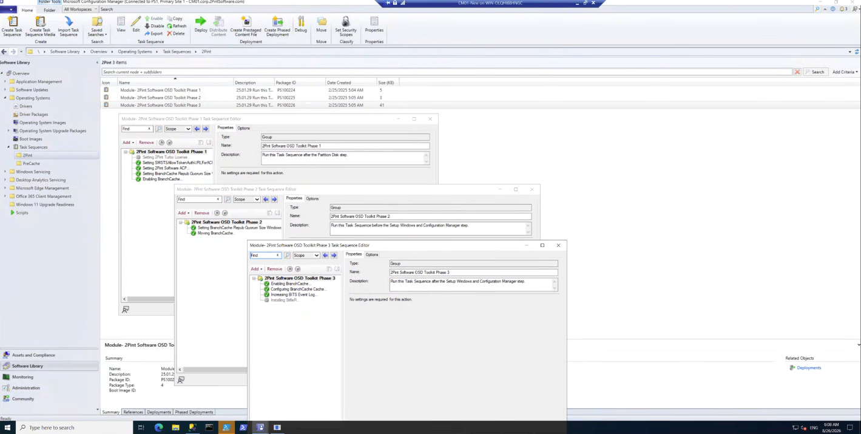
Task: Click Disable in the Task Sequence group
Action: [154, 26]
